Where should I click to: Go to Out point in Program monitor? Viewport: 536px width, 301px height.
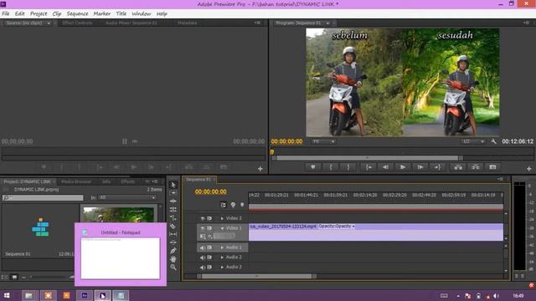click(x=437, y=167)
